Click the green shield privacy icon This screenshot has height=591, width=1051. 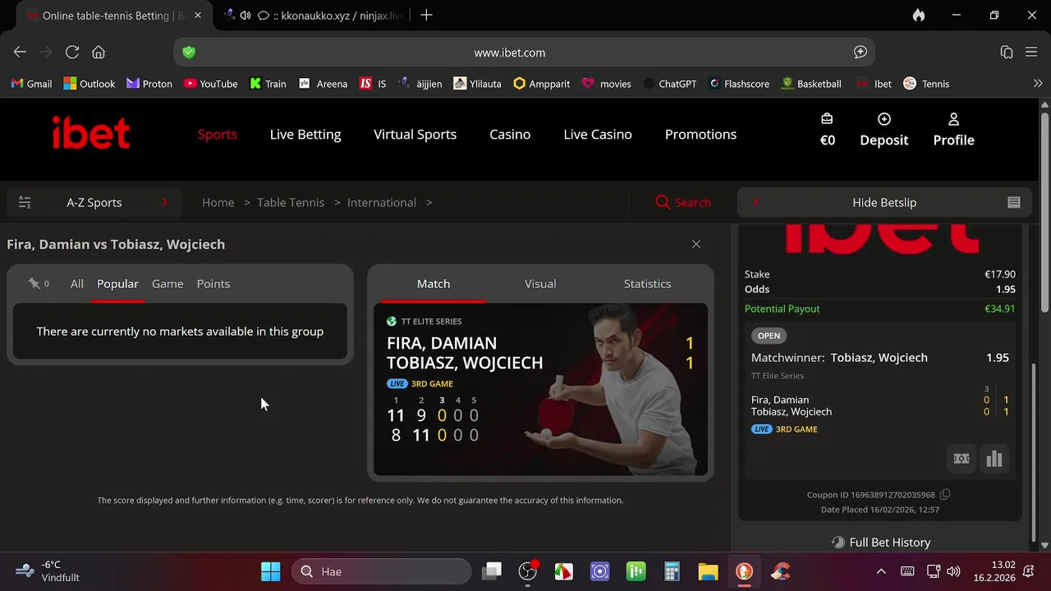click(189, 52)
